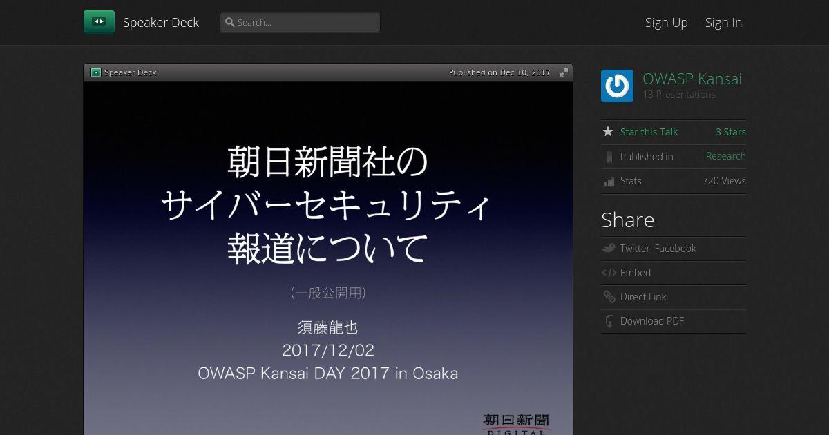The image size is (829, 435).
Task: Download PDF of the presentation
Action: pos(651,321)
